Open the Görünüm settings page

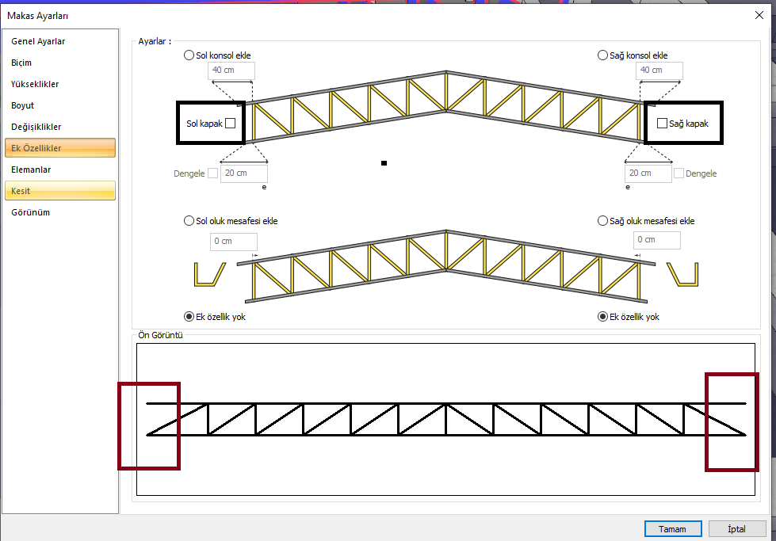click(x=31, y=212)
